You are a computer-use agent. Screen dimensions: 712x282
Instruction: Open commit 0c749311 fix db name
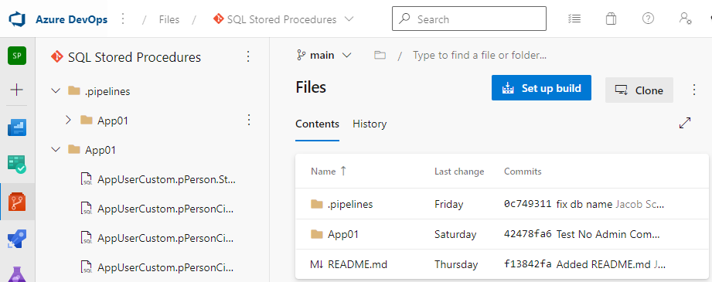pyautogui.click(x=584, y=204)
